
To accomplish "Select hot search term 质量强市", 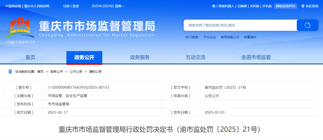I will [250, 37].
